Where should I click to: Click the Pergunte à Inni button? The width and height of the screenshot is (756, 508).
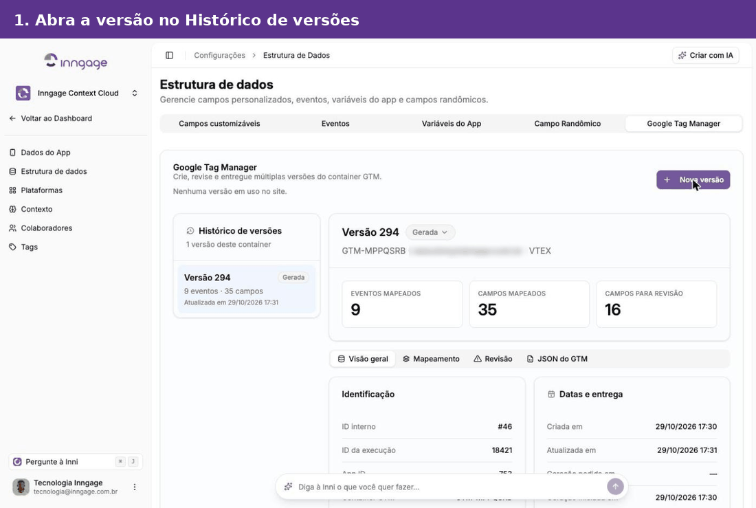coord(76,462)
